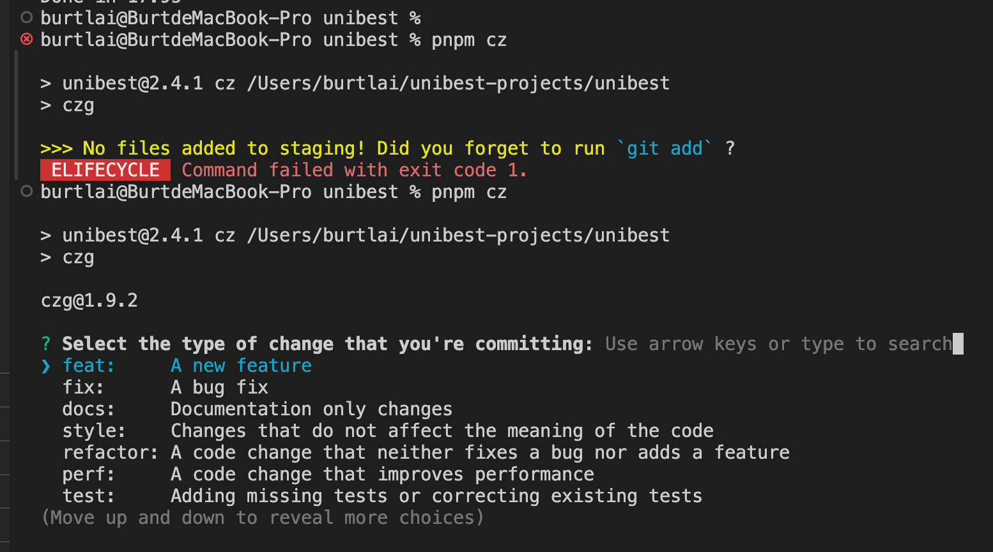Click the red error icon beside failed pnpm cz

pos(26,40)
